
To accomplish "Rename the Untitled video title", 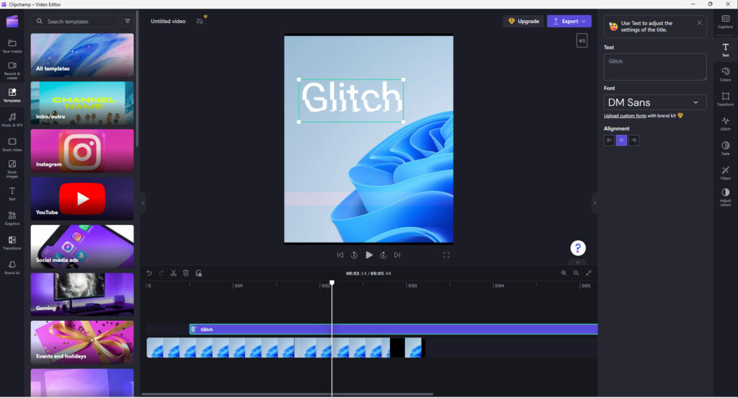I will 168,21.
